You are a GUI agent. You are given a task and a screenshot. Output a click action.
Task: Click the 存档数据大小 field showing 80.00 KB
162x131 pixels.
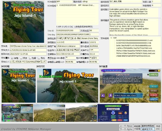94,62
